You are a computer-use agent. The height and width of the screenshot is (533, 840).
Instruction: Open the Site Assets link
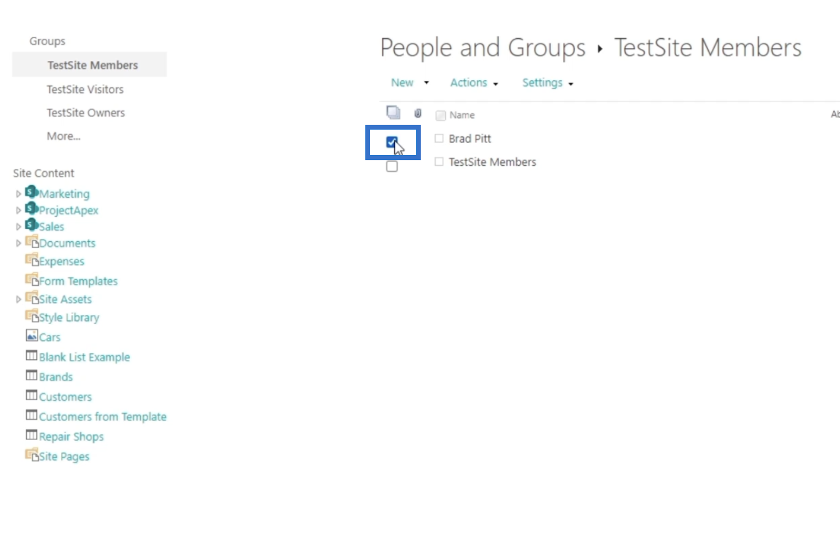click(x=65, y=300)
